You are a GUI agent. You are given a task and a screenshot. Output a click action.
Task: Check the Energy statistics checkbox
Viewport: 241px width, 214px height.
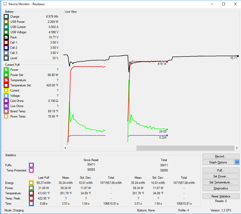click(31, 183)
